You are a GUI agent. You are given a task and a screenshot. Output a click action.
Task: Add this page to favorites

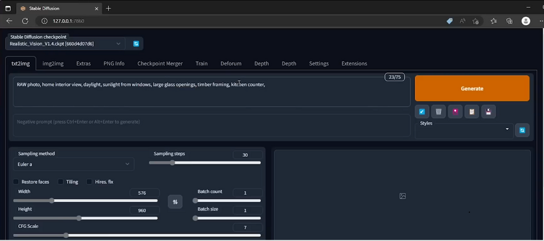click(x=475, y=21)
